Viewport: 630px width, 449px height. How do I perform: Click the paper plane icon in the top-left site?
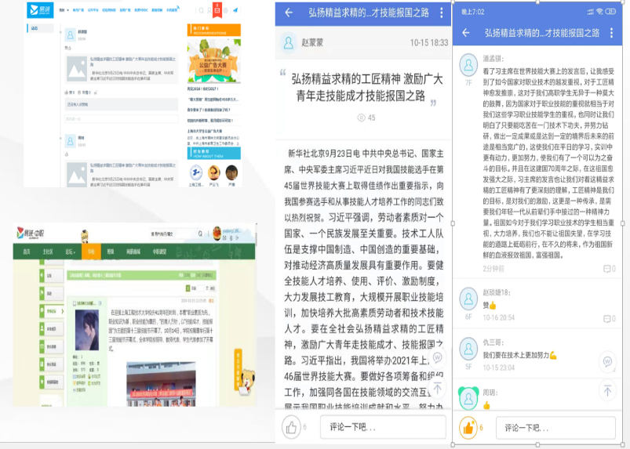[x=235, y=11]
